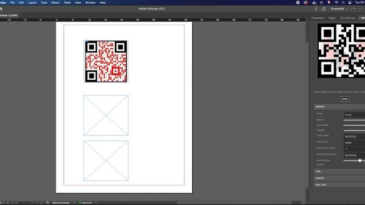
Task: Click the Wi-Fi status icon
Action: coord(336,2)
